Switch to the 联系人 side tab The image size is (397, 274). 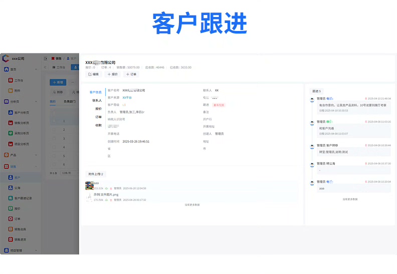97,100
